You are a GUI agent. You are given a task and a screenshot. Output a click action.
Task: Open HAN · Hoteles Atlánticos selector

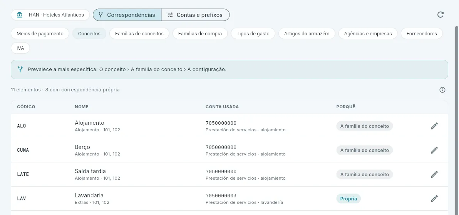click(x=50, y=15)
